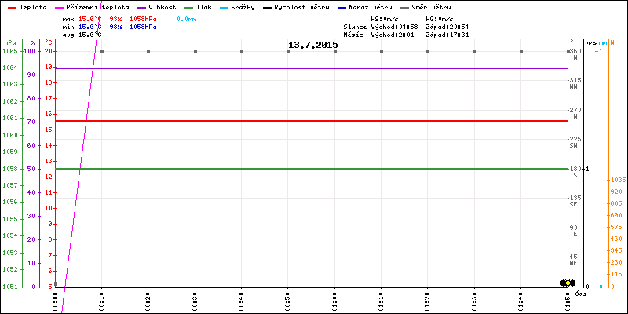Click the NW compass direction label

point(573,86)
